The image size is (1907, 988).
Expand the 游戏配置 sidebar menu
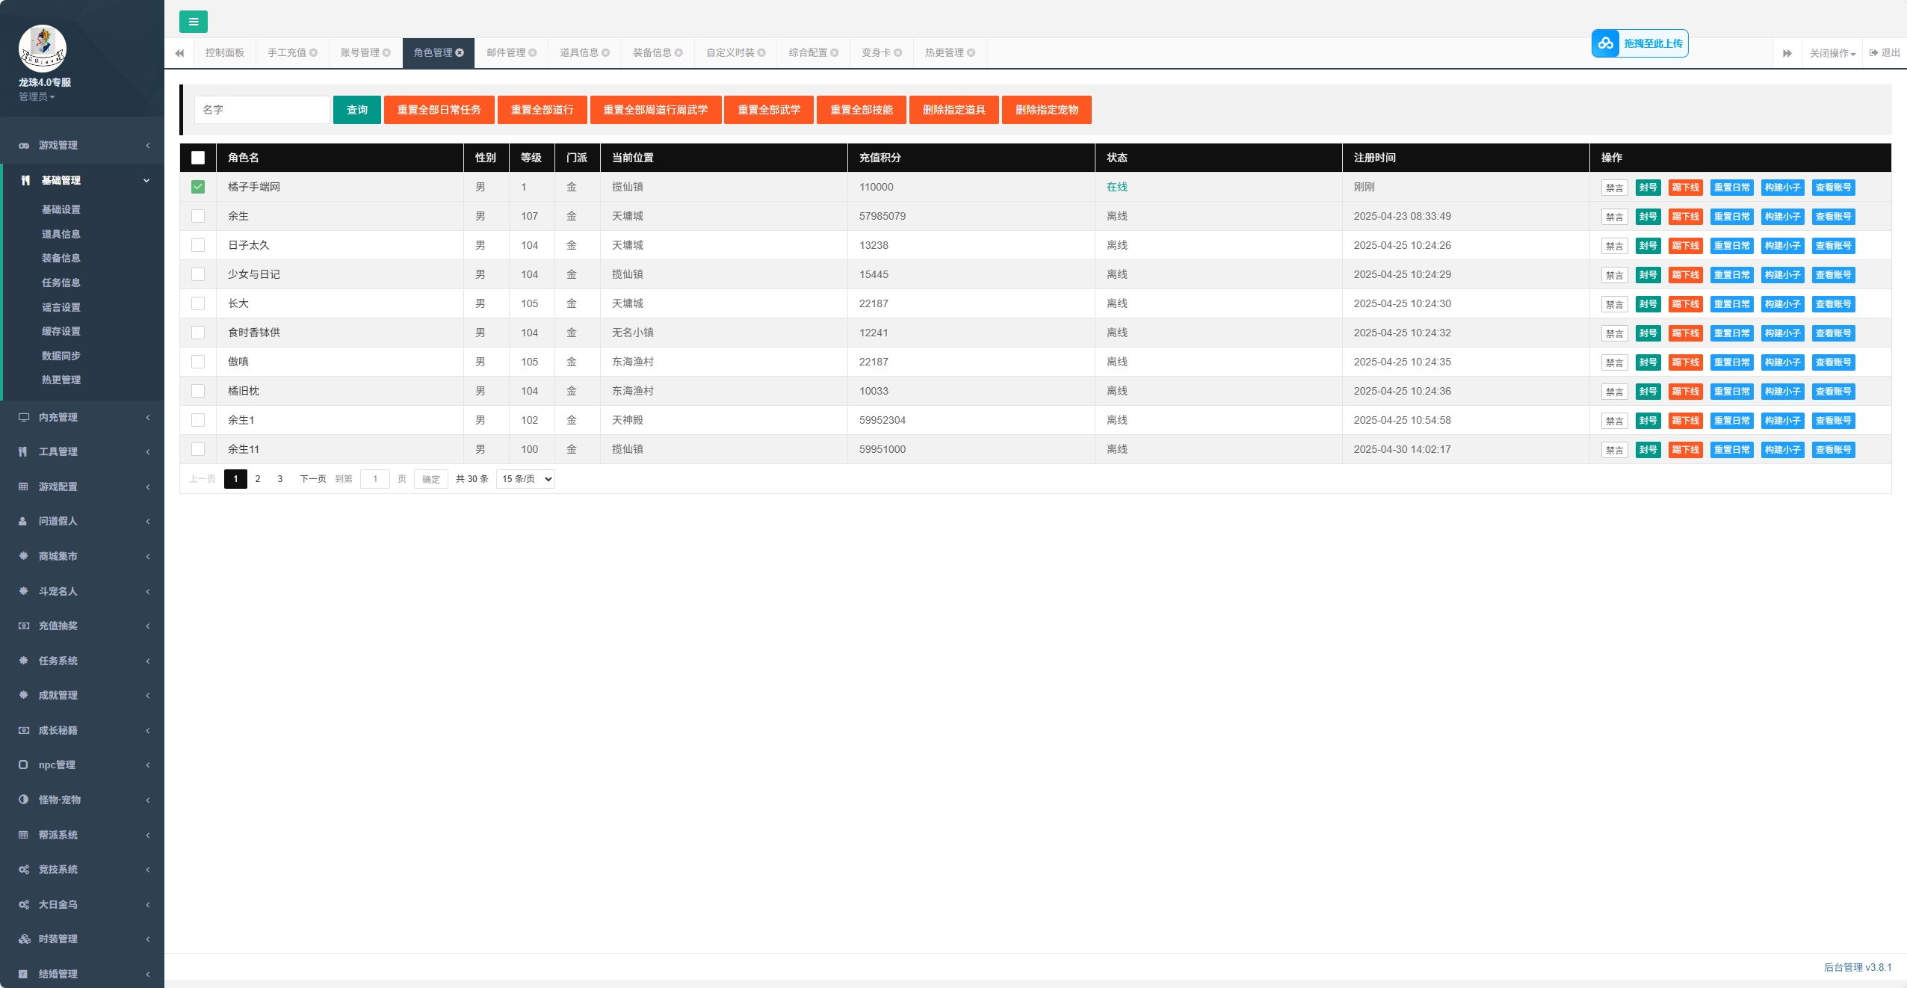click(82, 487)
